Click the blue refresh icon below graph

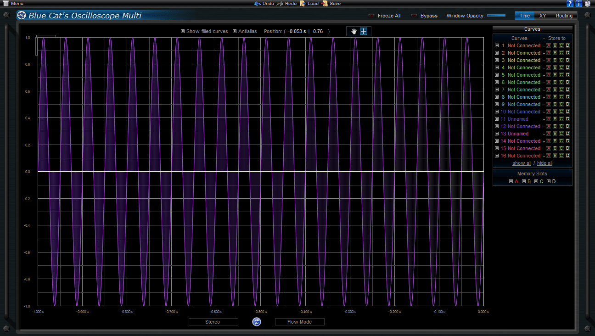coord(257,322)
